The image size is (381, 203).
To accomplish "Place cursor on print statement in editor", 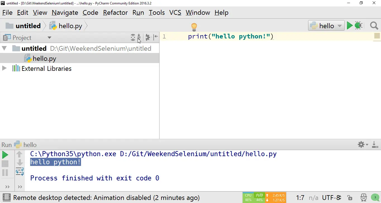I will click(231, 36).
